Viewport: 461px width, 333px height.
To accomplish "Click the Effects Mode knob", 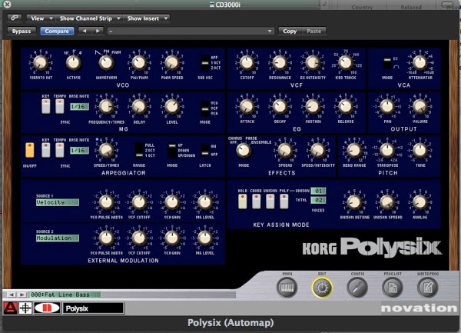I will click(244, 150).
